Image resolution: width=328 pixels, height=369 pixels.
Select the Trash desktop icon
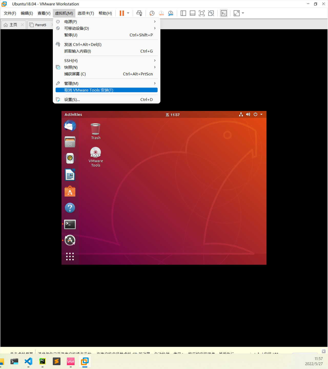coord(96,131)
